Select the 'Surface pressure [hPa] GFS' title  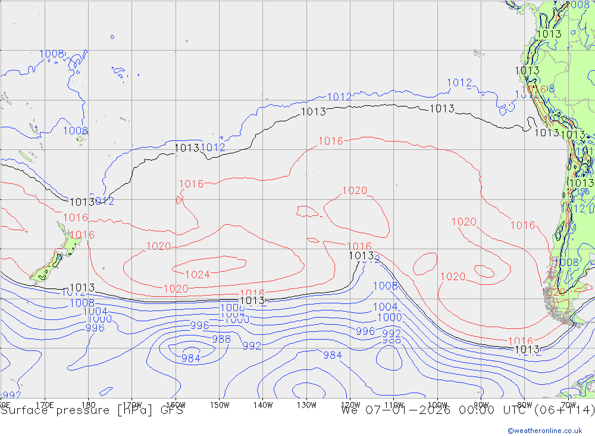click(x=92, y=410)
